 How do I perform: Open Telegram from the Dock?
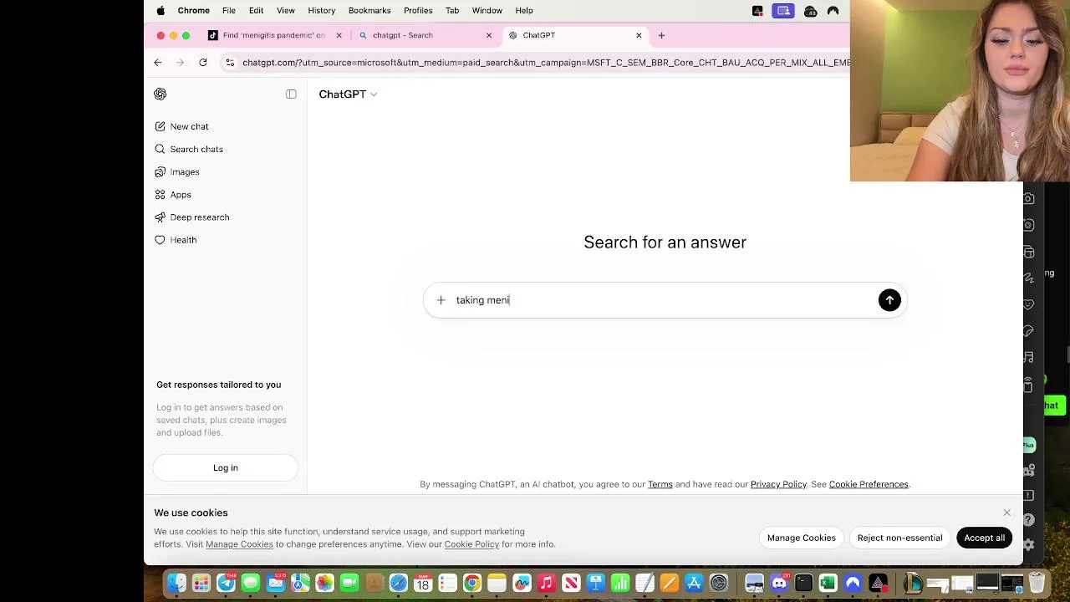[x=226, y=583]
